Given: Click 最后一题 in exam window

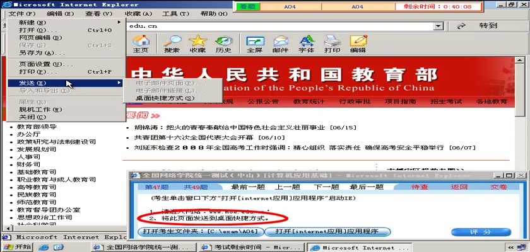Looking at the screenshot, I should (367, 187).
